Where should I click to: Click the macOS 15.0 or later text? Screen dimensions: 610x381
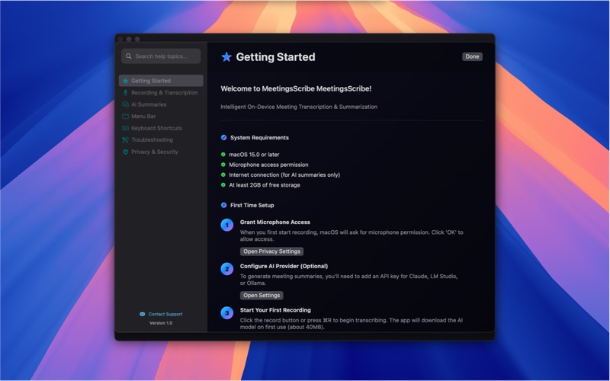[x=254, y=155]
